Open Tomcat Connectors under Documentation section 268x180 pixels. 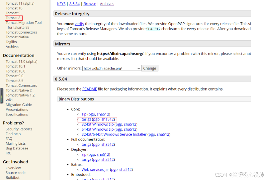point(21,86)
